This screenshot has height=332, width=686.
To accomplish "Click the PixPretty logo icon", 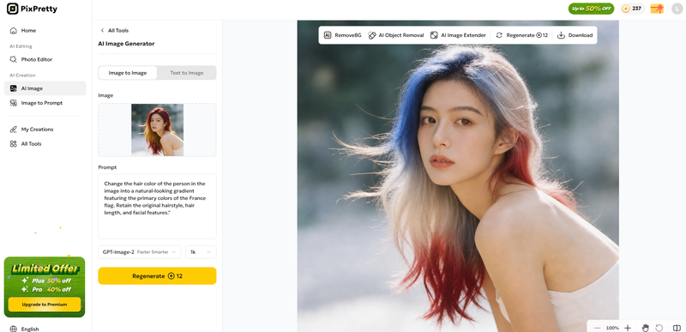I will pyautogui.click(x=13, y=9).
